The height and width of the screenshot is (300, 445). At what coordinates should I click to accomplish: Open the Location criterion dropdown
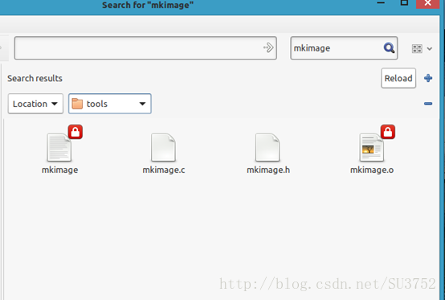(x=35, y=104)
